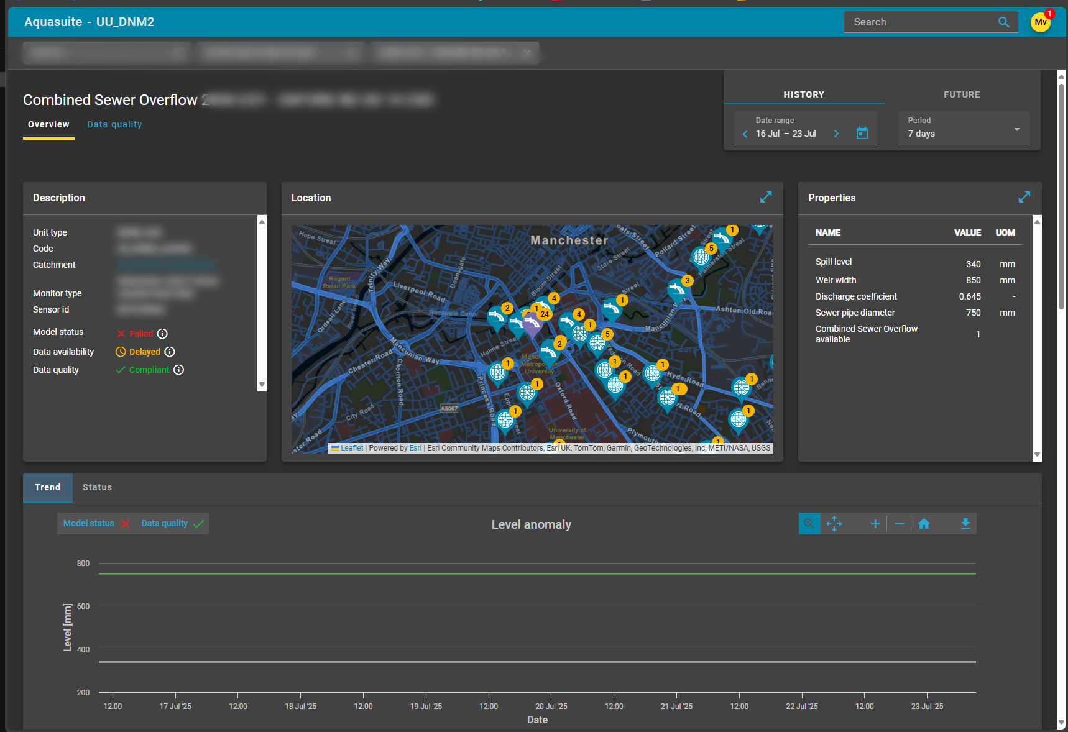Click the Properties panel scroll-down arrow
The height and width of the screenshot is (732, 1068).
pos(1037,455)
